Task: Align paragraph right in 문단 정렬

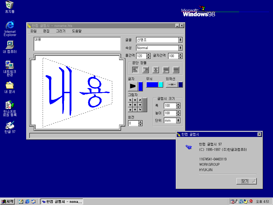Action: coord(145,70)
